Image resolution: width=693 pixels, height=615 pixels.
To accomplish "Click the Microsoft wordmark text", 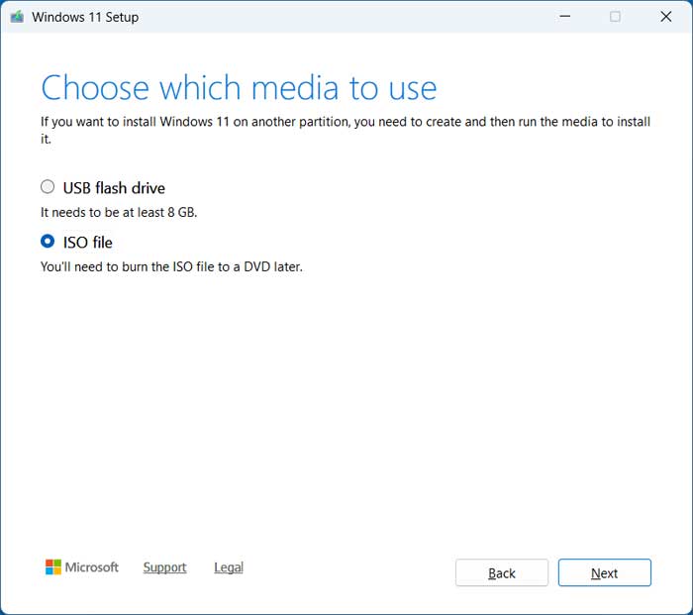I will pos(92,567).
